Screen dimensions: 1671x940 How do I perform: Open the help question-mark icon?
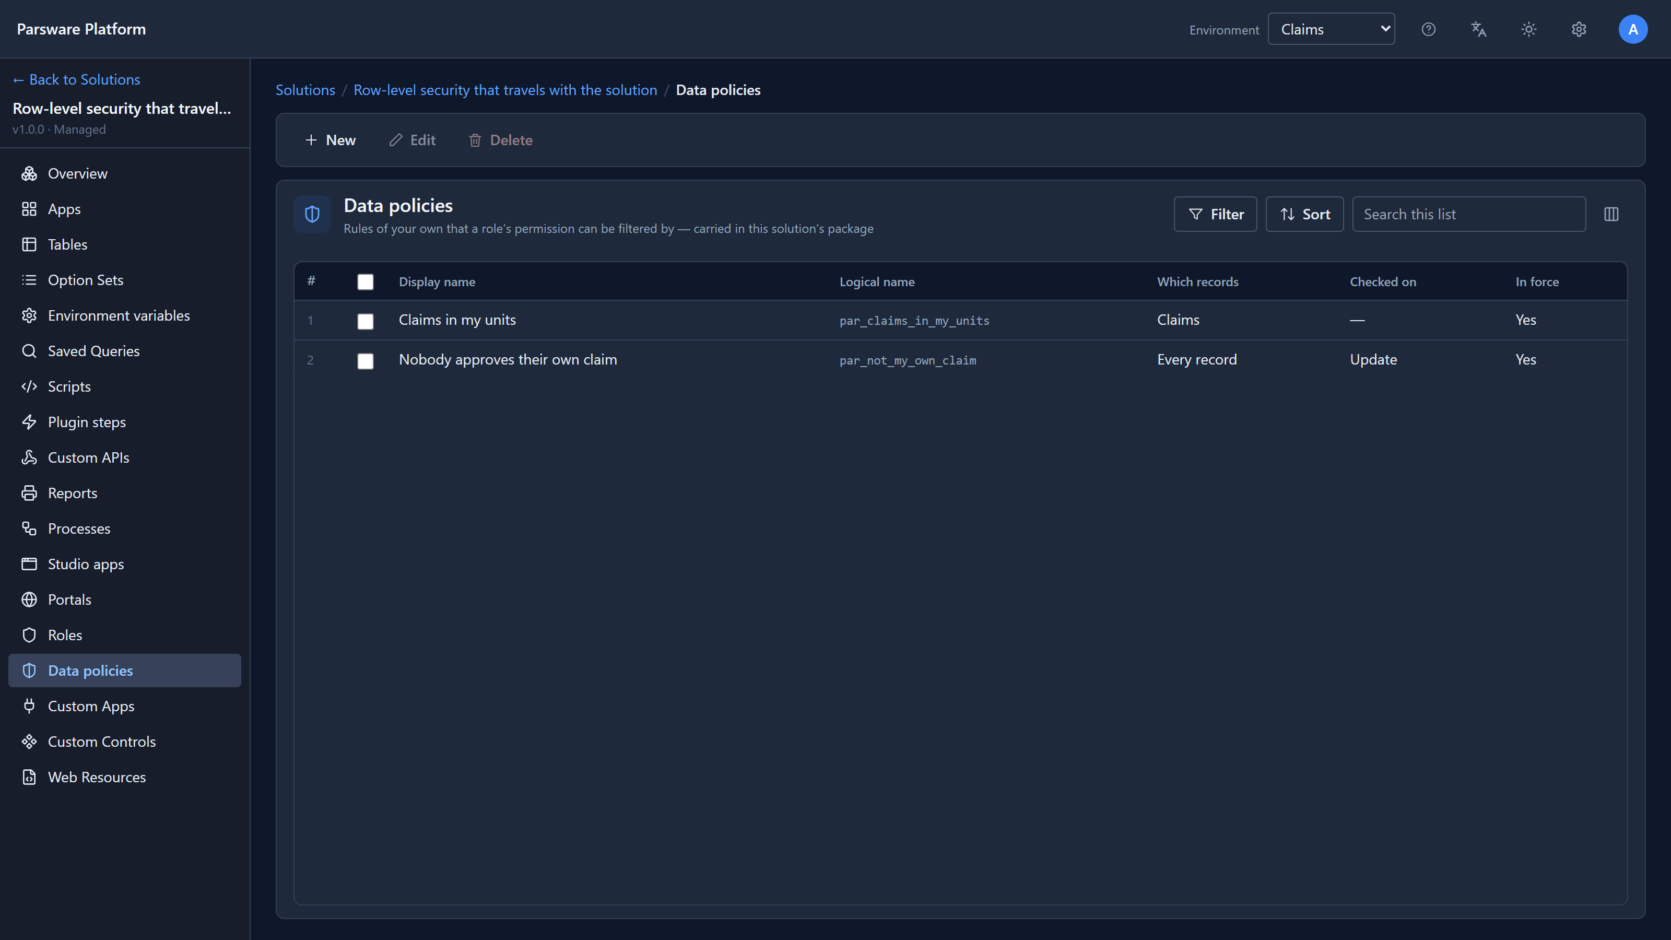click(1428, 29)
